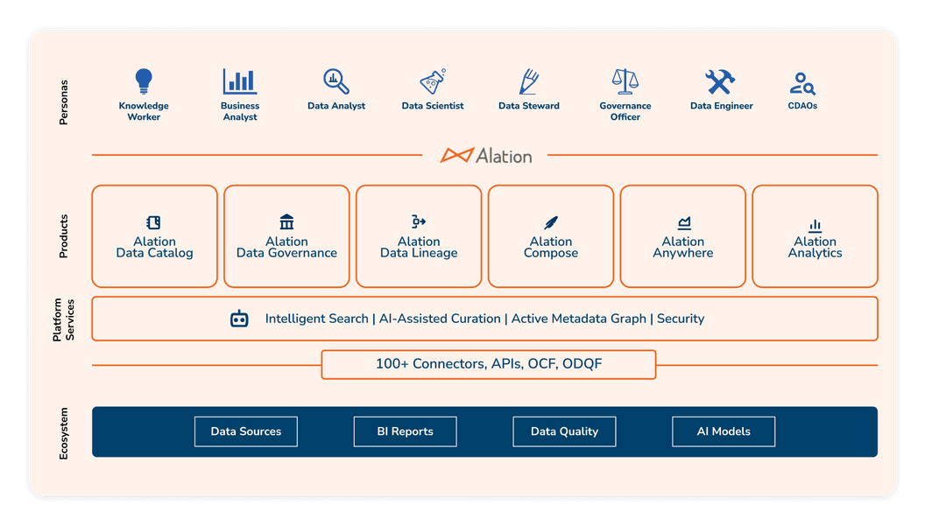Select the AI Models ecosystem box
Screen dimensions: 946x526
[x=724, y=431]
